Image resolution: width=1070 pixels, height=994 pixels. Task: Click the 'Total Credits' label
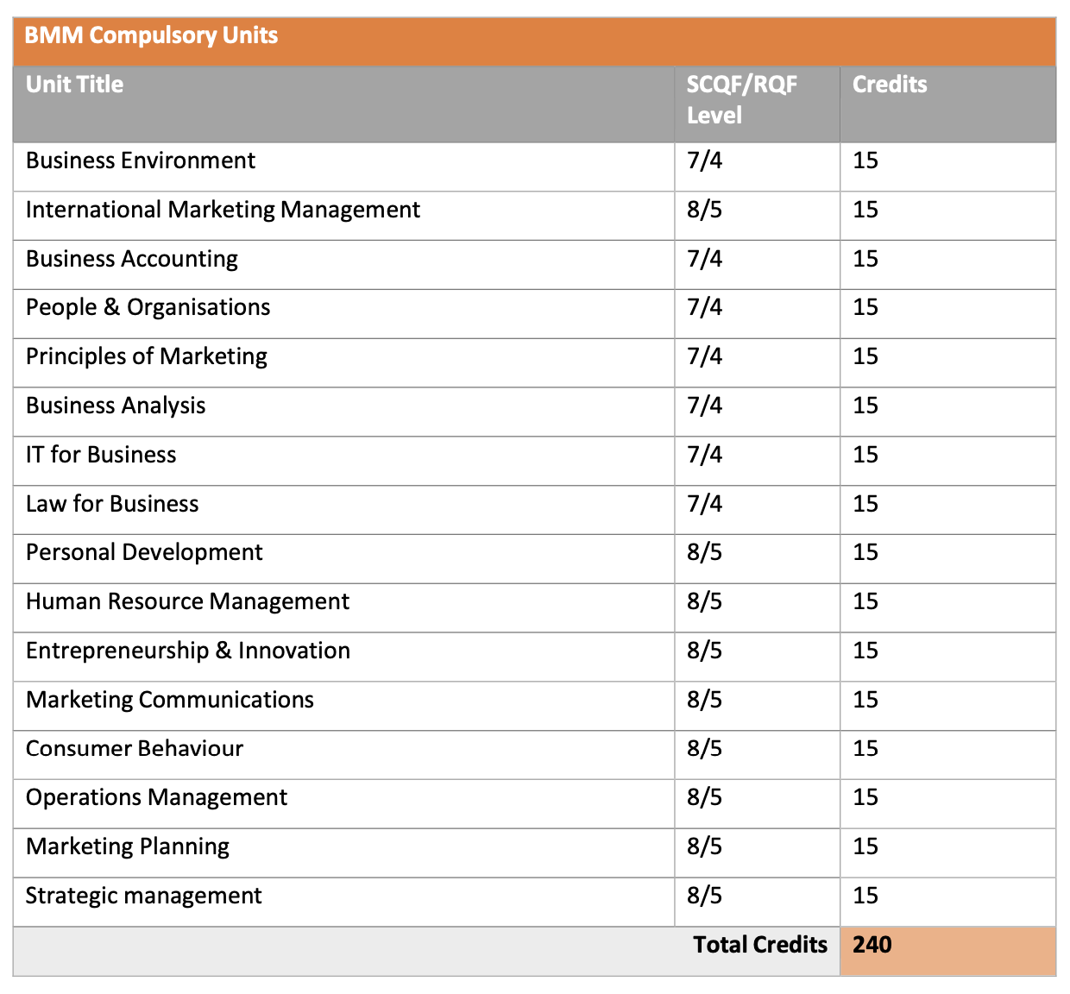tap(760, 946)
